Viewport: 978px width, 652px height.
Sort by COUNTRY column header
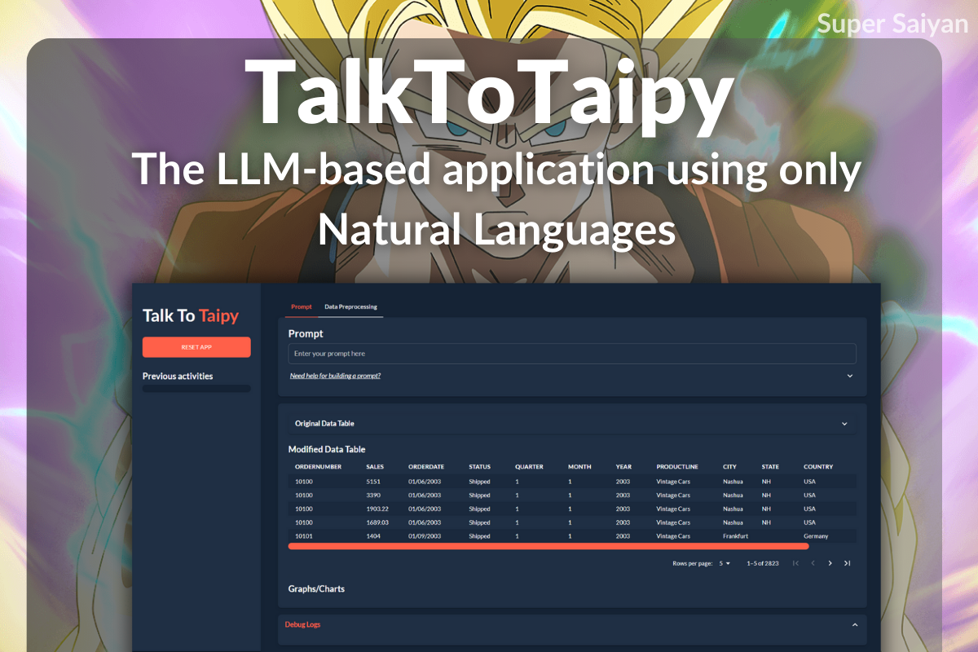[x=818, y=467]
